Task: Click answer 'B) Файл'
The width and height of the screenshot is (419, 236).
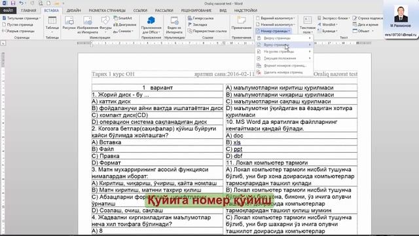Action: (103, 149)
